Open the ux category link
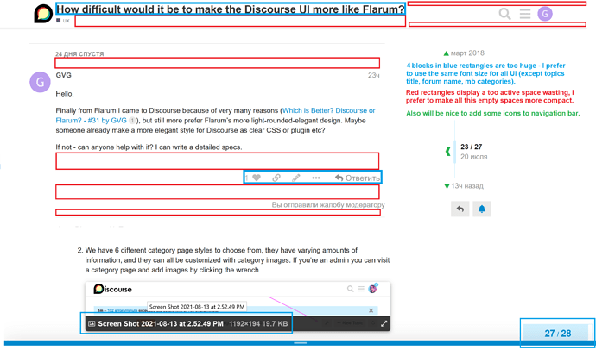The image size is (596, 350). coord(63,21)
